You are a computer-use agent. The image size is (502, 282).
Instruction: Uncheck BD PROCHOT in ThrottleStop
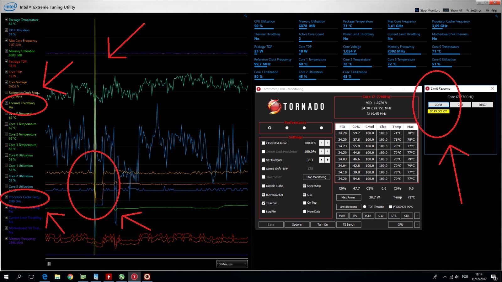pos(264,195)
